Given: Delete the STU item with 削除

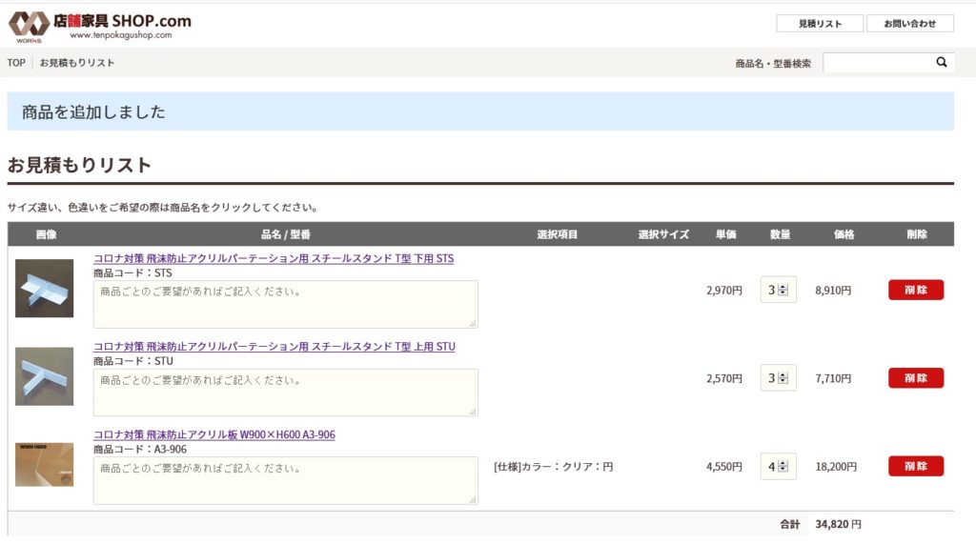Looking at the screenshot, I should click(x=916, y=378).
